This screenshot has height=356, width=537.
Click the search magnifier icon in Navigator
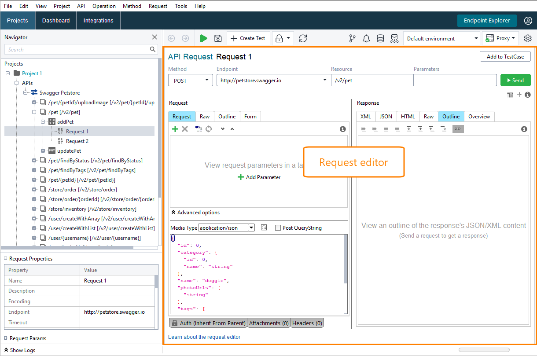tap(153, 49)
